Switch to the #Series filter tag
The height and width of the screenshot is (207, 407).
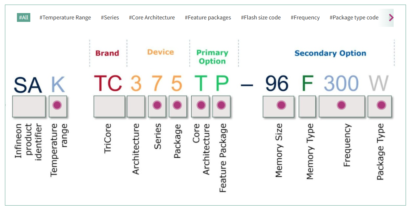[110, 18]
